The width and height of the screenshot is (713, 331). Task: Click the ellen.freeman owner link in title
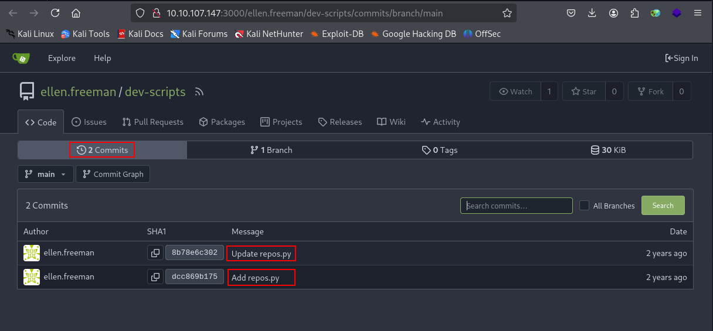pyautogui.click(x=79, y=92)
